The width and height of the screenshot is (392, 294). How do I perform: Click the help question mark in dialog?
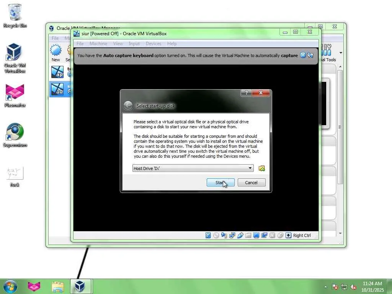[246, 93]
